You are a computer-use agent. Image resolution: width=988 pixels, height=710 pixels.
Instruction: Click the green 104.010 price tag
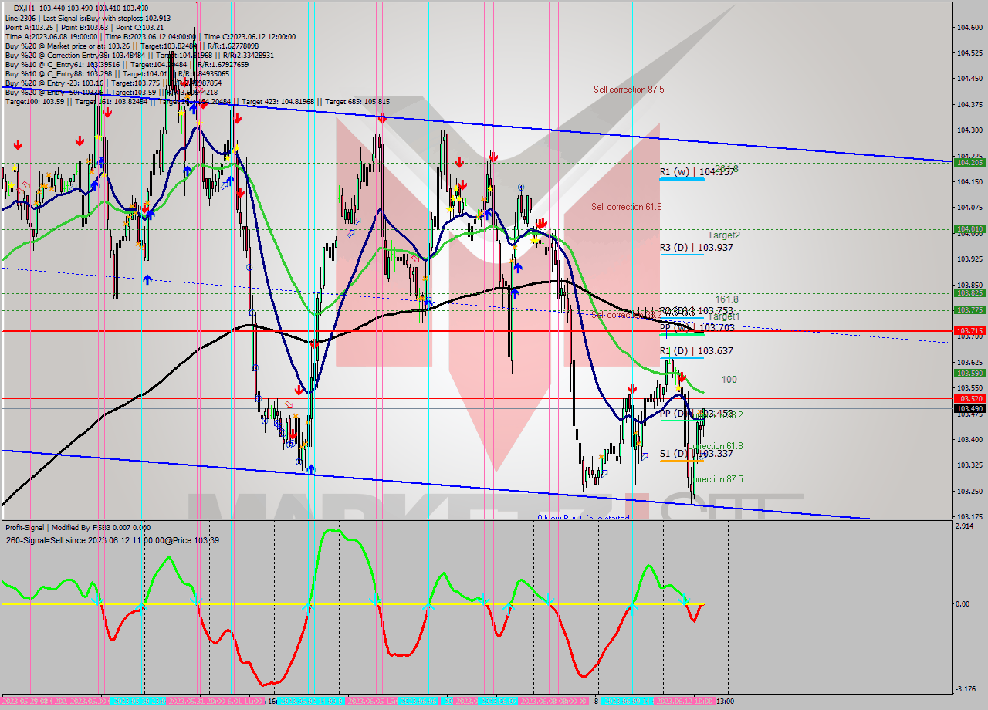(x=969, y=229)
